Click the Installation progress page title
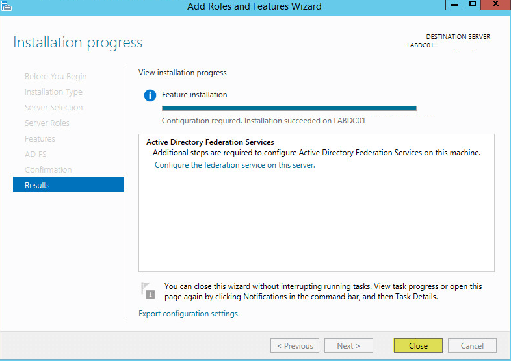The height and width of the screenshot is (361, 511). point(77,43)
